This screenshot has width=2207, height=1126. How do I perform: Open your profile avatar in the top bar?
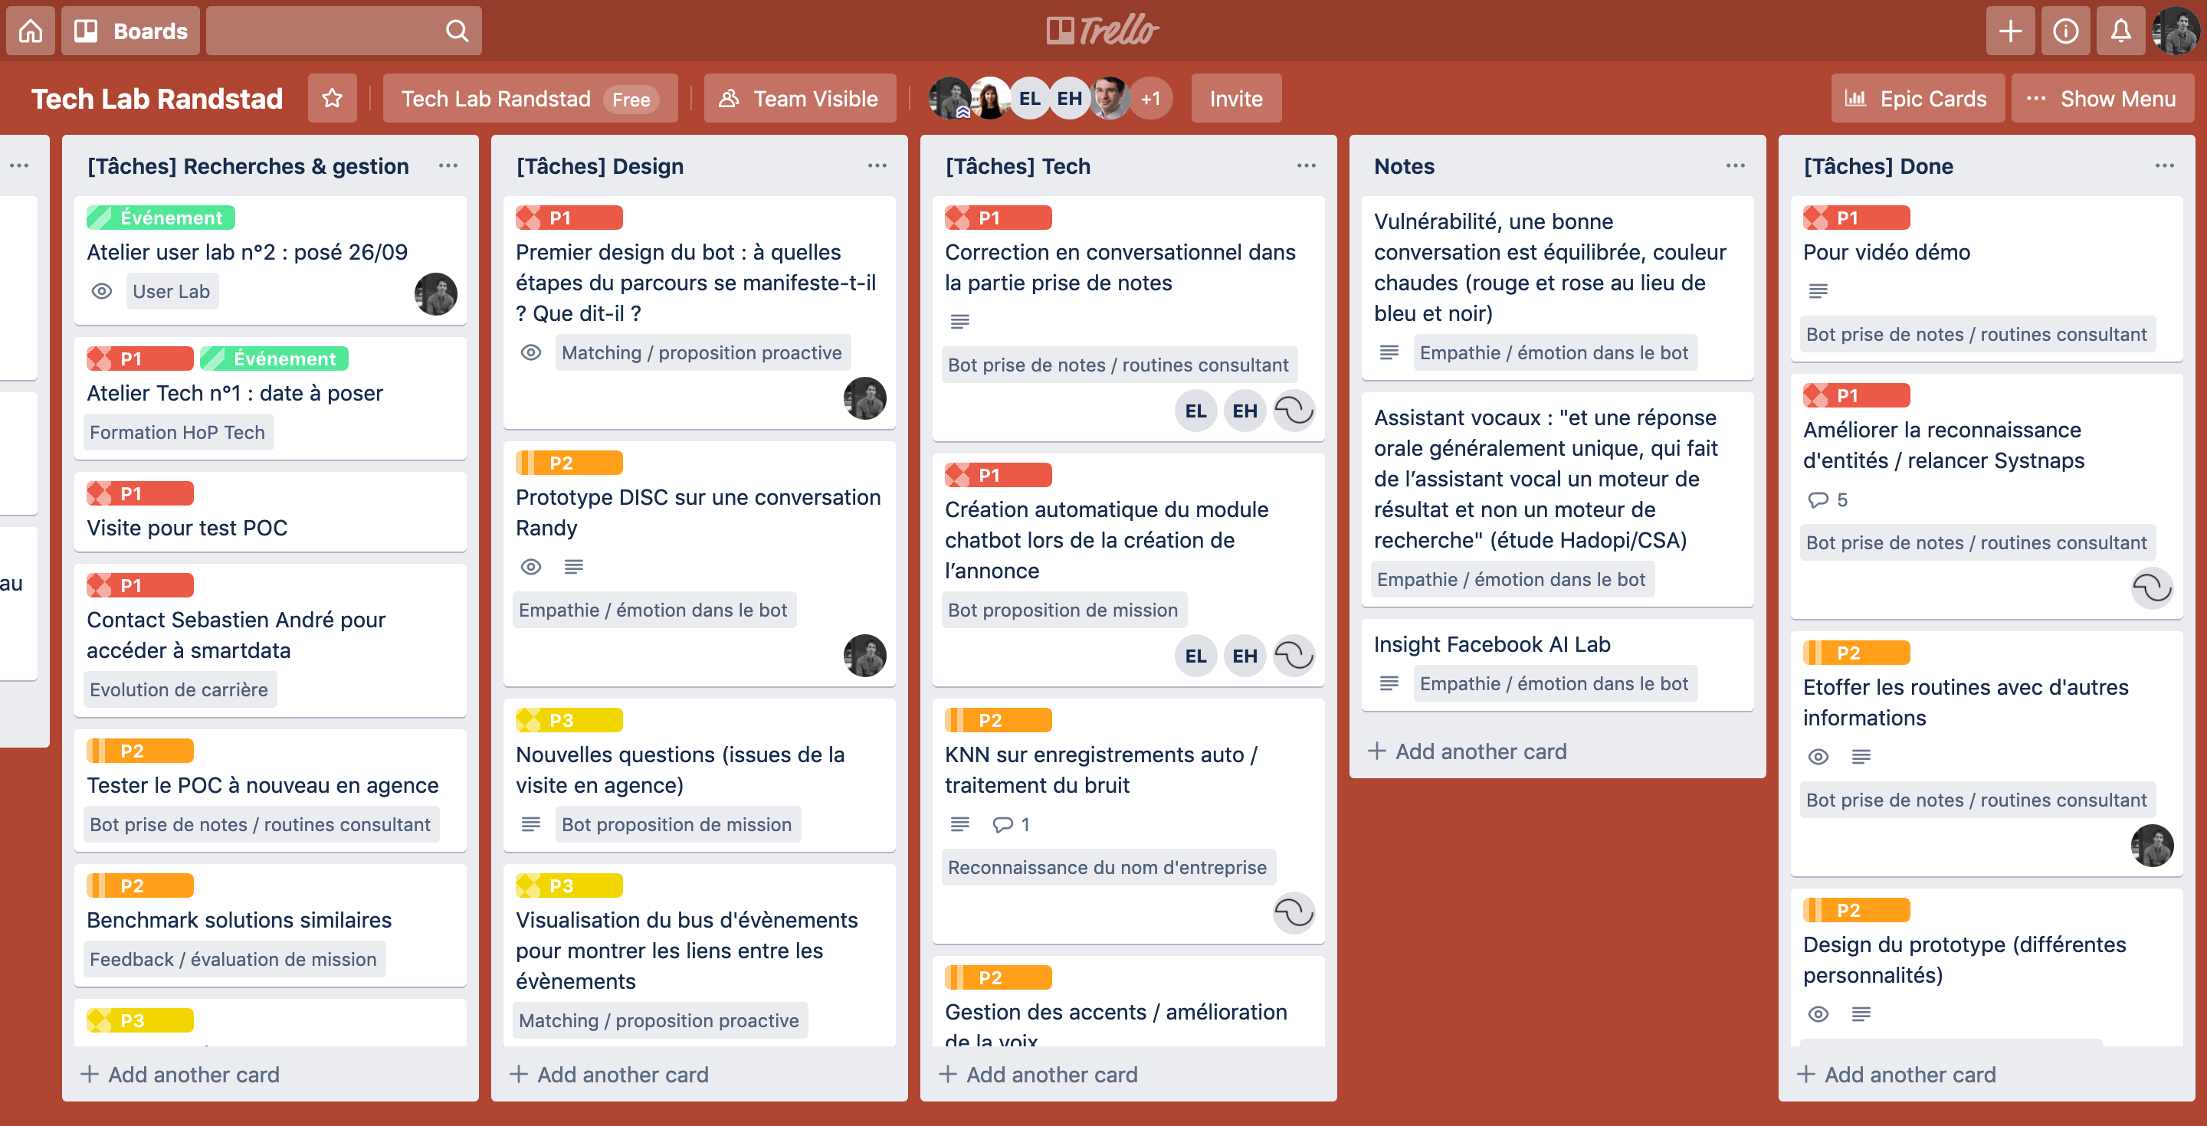click(2176, 31)
